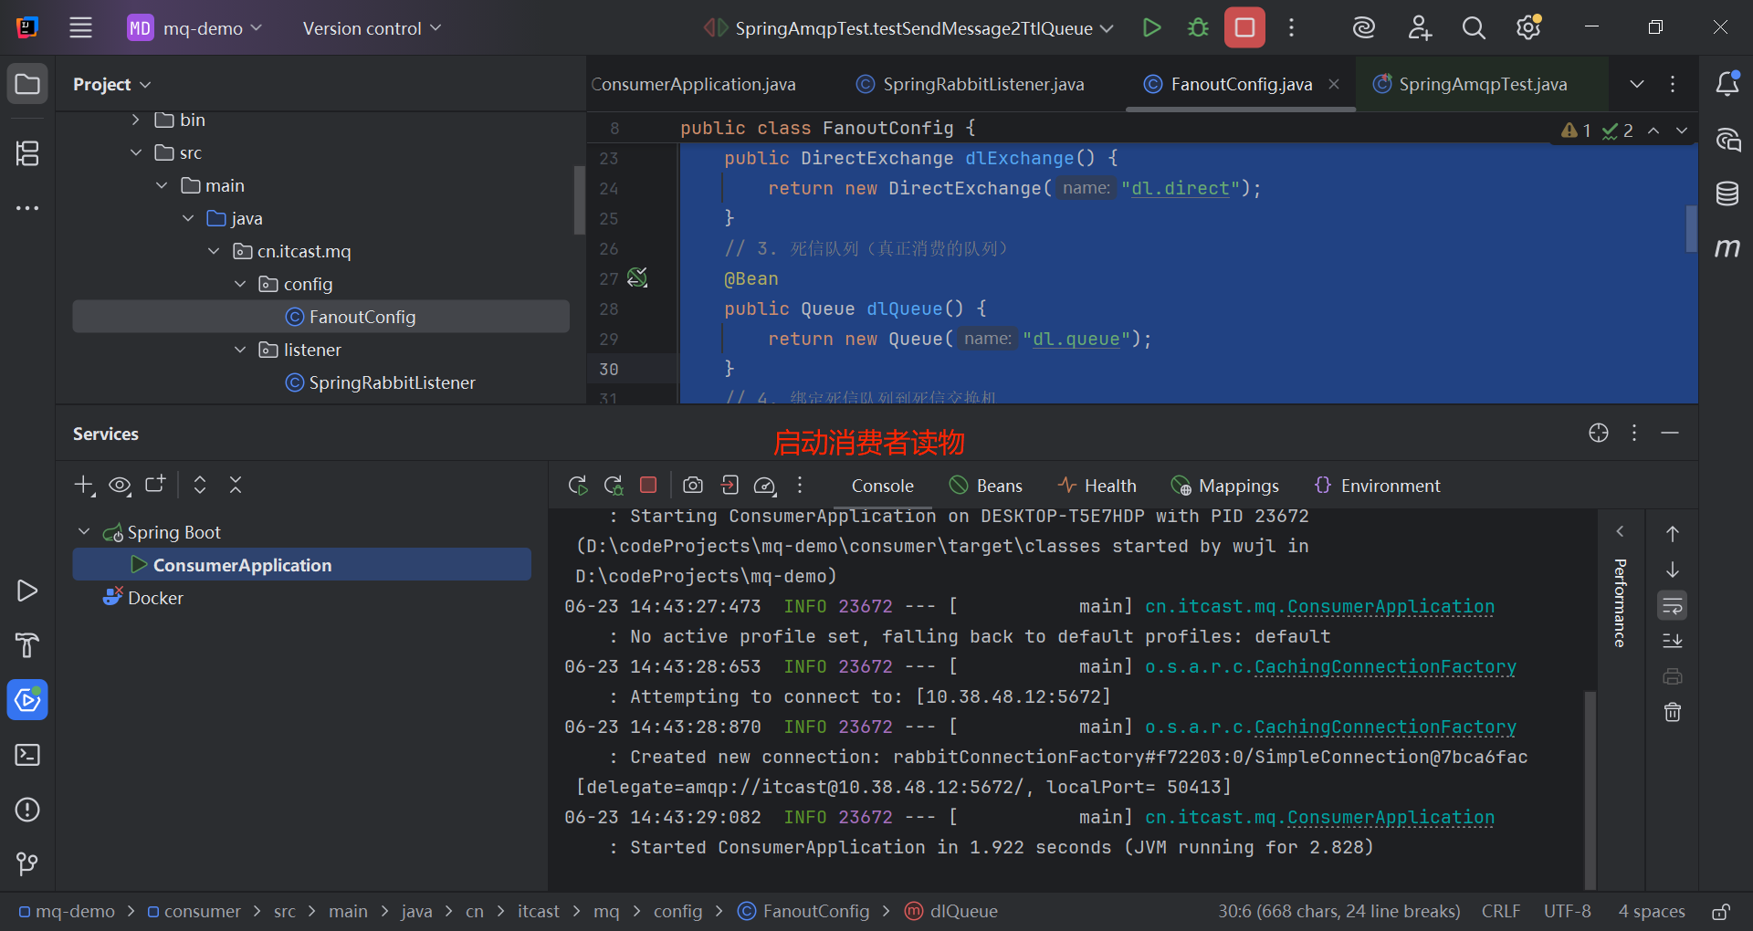Add a service with the plus icon
This screenshot has height=931, width=1753.
(x=84, y=485)
